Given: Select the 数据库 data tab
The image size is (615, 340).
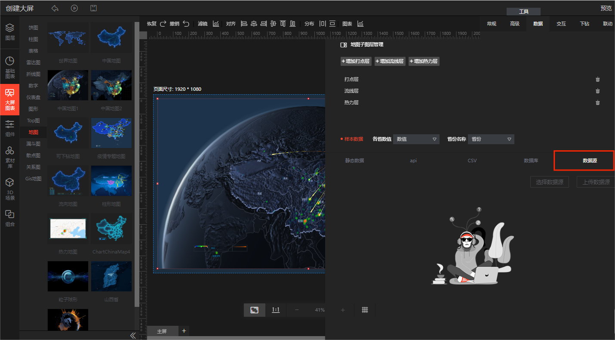Looking at the screenshot, I should tap(531, 161).
